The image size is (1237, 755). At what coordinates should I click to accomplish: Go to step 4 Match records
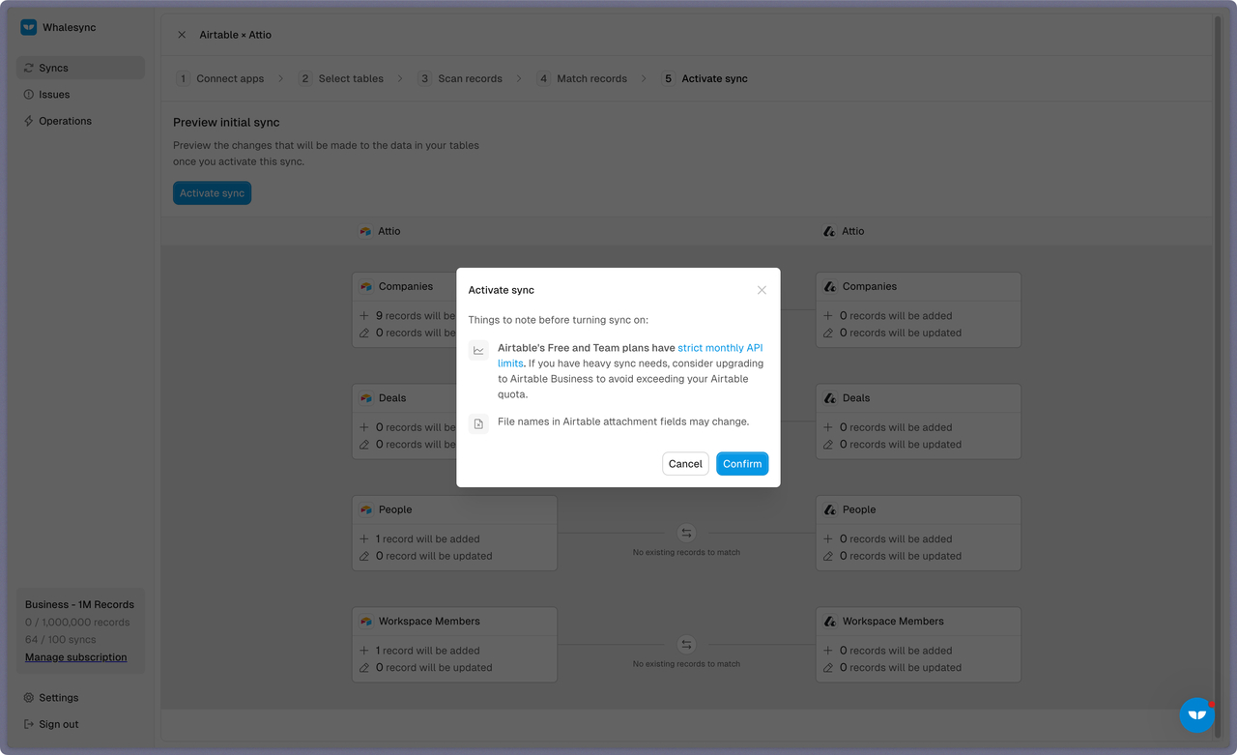[582, 79]
